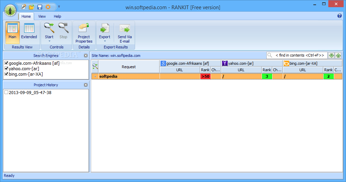The width and height of the screenshot is (346, 182).
Task: Open the View ribbon tab
Action: 42,16
